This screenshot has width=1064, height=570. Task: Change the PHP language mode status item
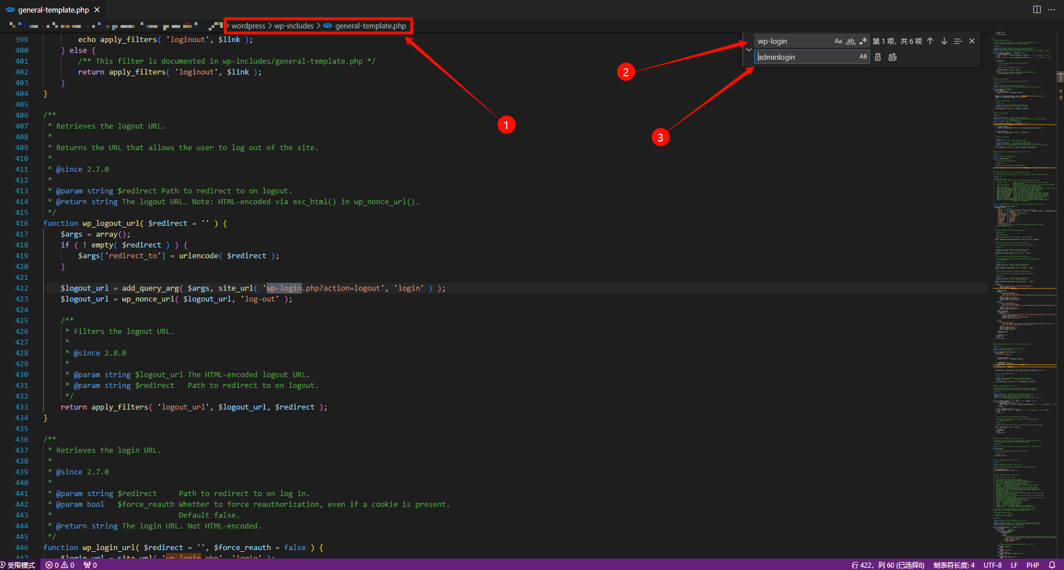[x=1033, y=565]
